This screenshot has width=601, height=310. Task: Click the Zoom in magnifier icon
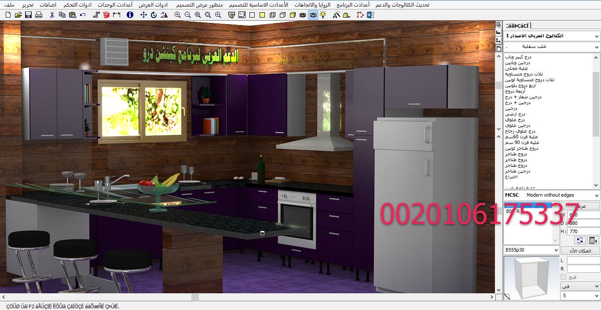[x=177, y=15]
